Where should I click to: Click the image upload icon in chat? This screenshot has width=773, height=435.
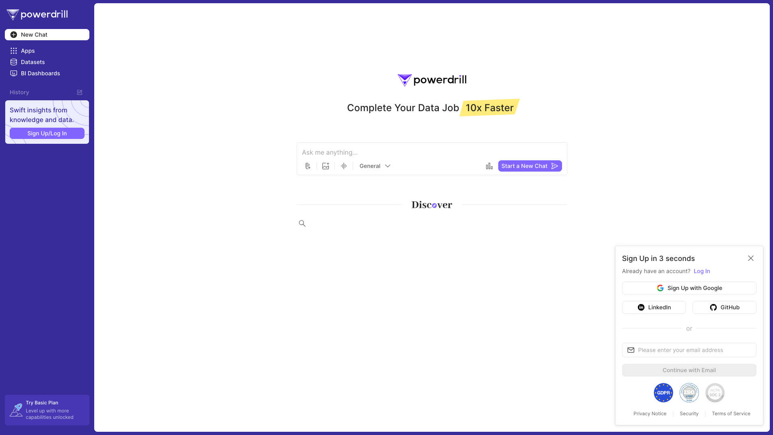click(x=326, y=166)
